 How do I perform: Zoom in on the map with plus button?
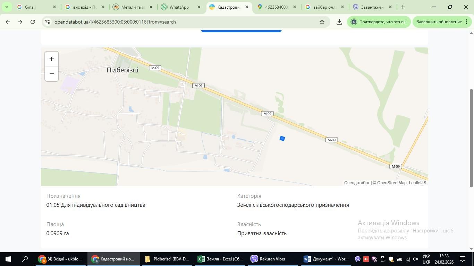pos(52,59)
